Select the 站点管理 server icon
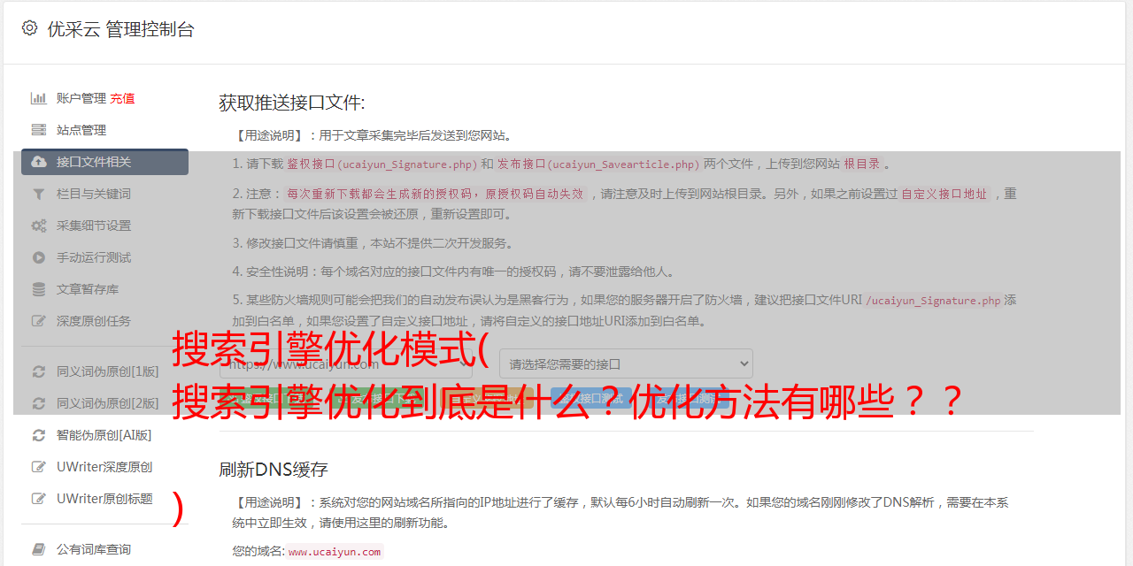The image size is (1133, 566). coord(39,130)
